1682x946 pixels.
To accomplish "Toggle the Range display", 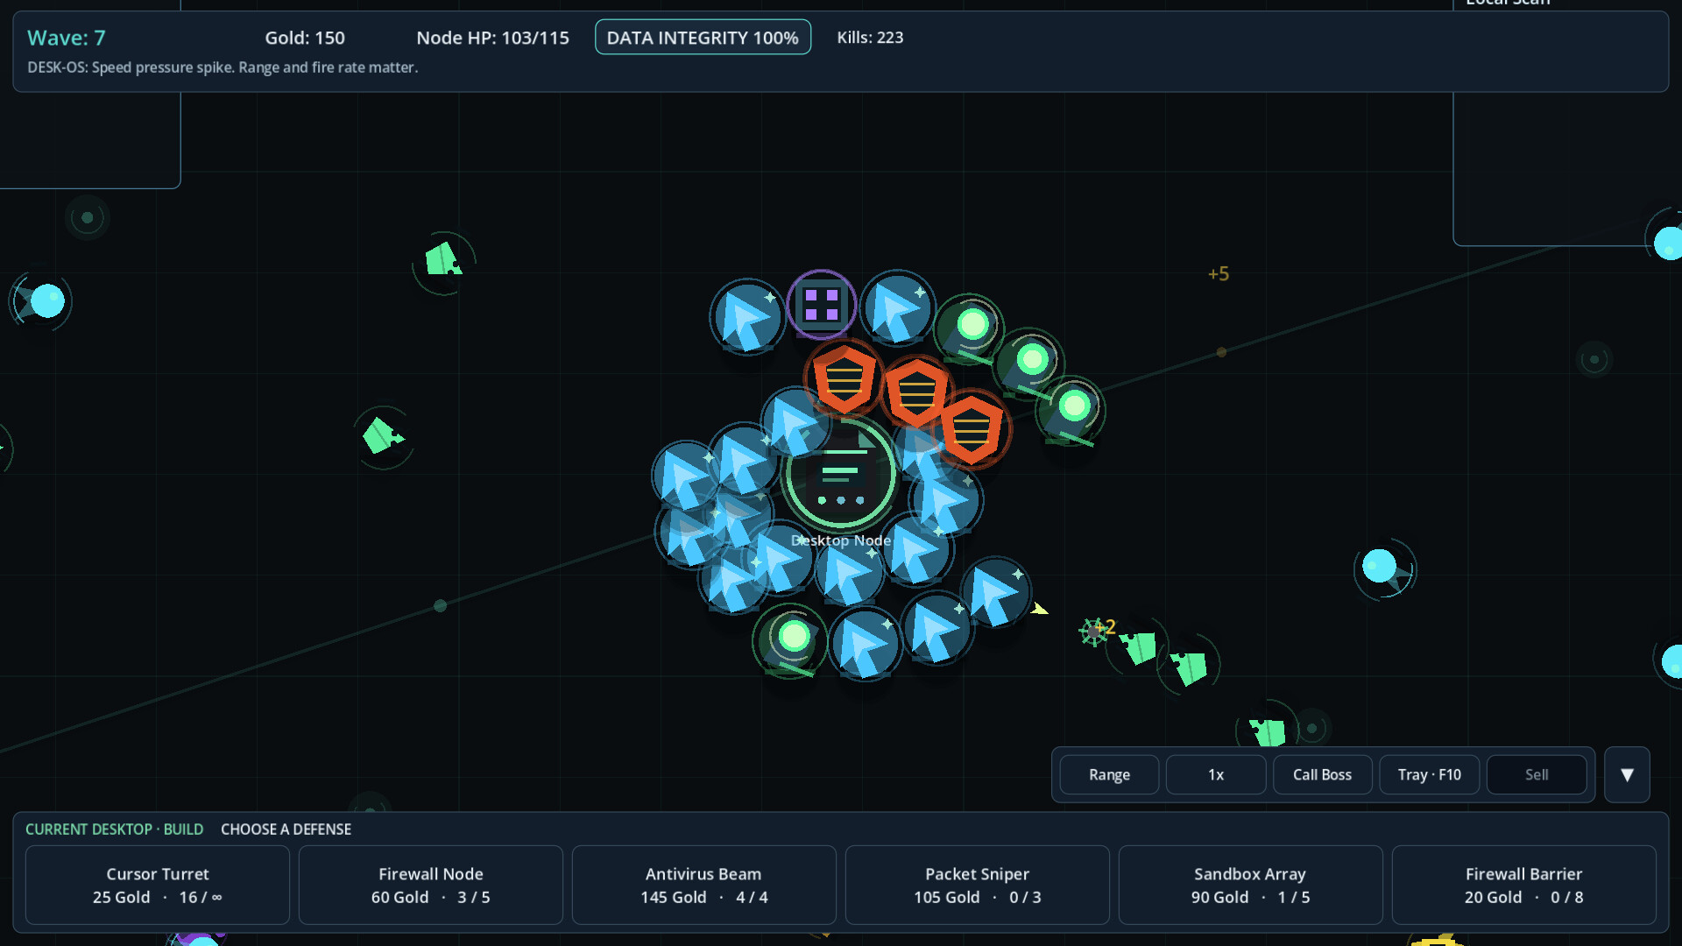I will (1109, 774).
